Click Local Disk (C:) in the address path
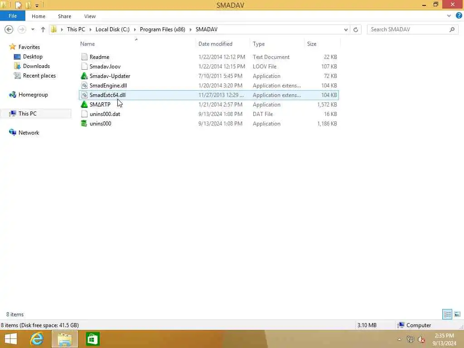Viewport: 464px width, 348px height. 112,29
